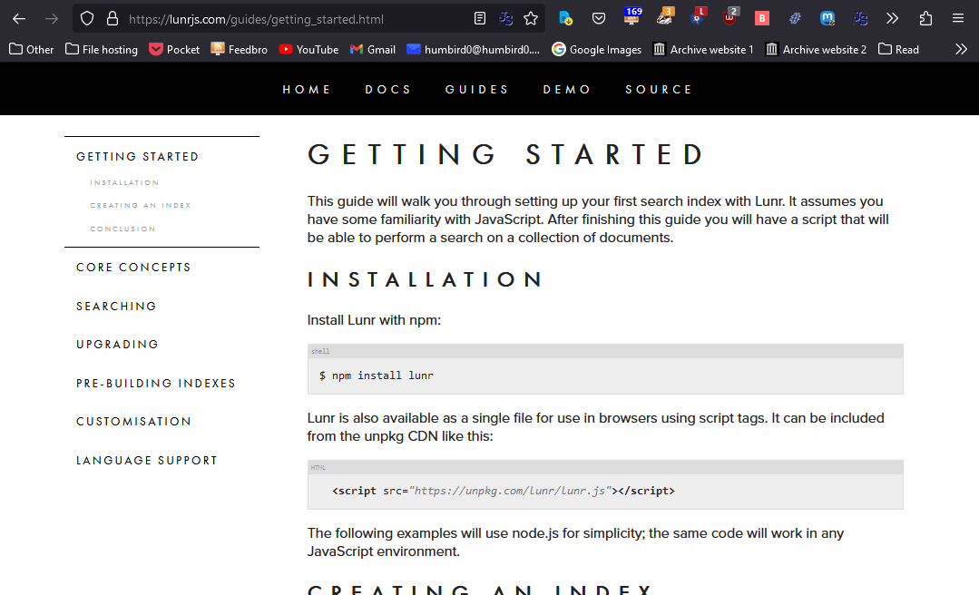Open the Demo navigation item
Viewport: 979px width, 595px height.
pyautogui.click(x=567, y=89)
